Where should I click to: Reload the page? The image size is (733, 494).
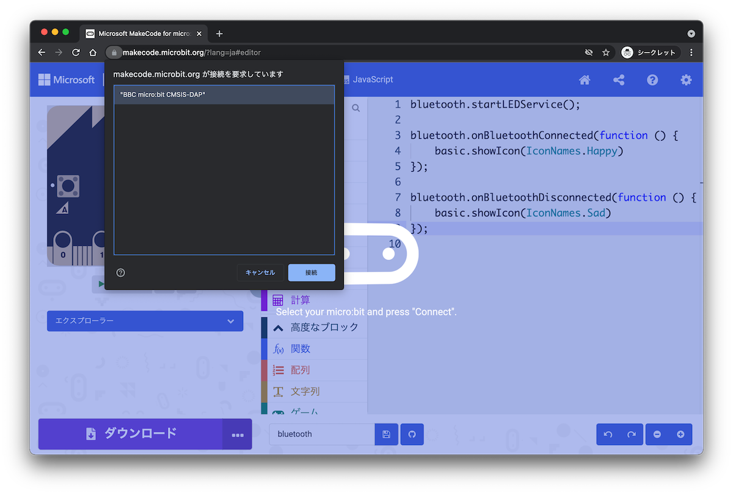[x=76, y=53]
